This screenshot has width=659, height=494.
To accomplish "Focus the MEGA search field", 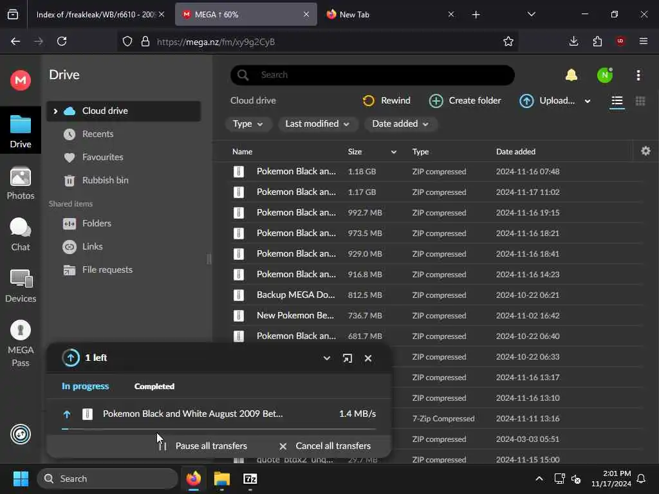I will click(373, 75).
